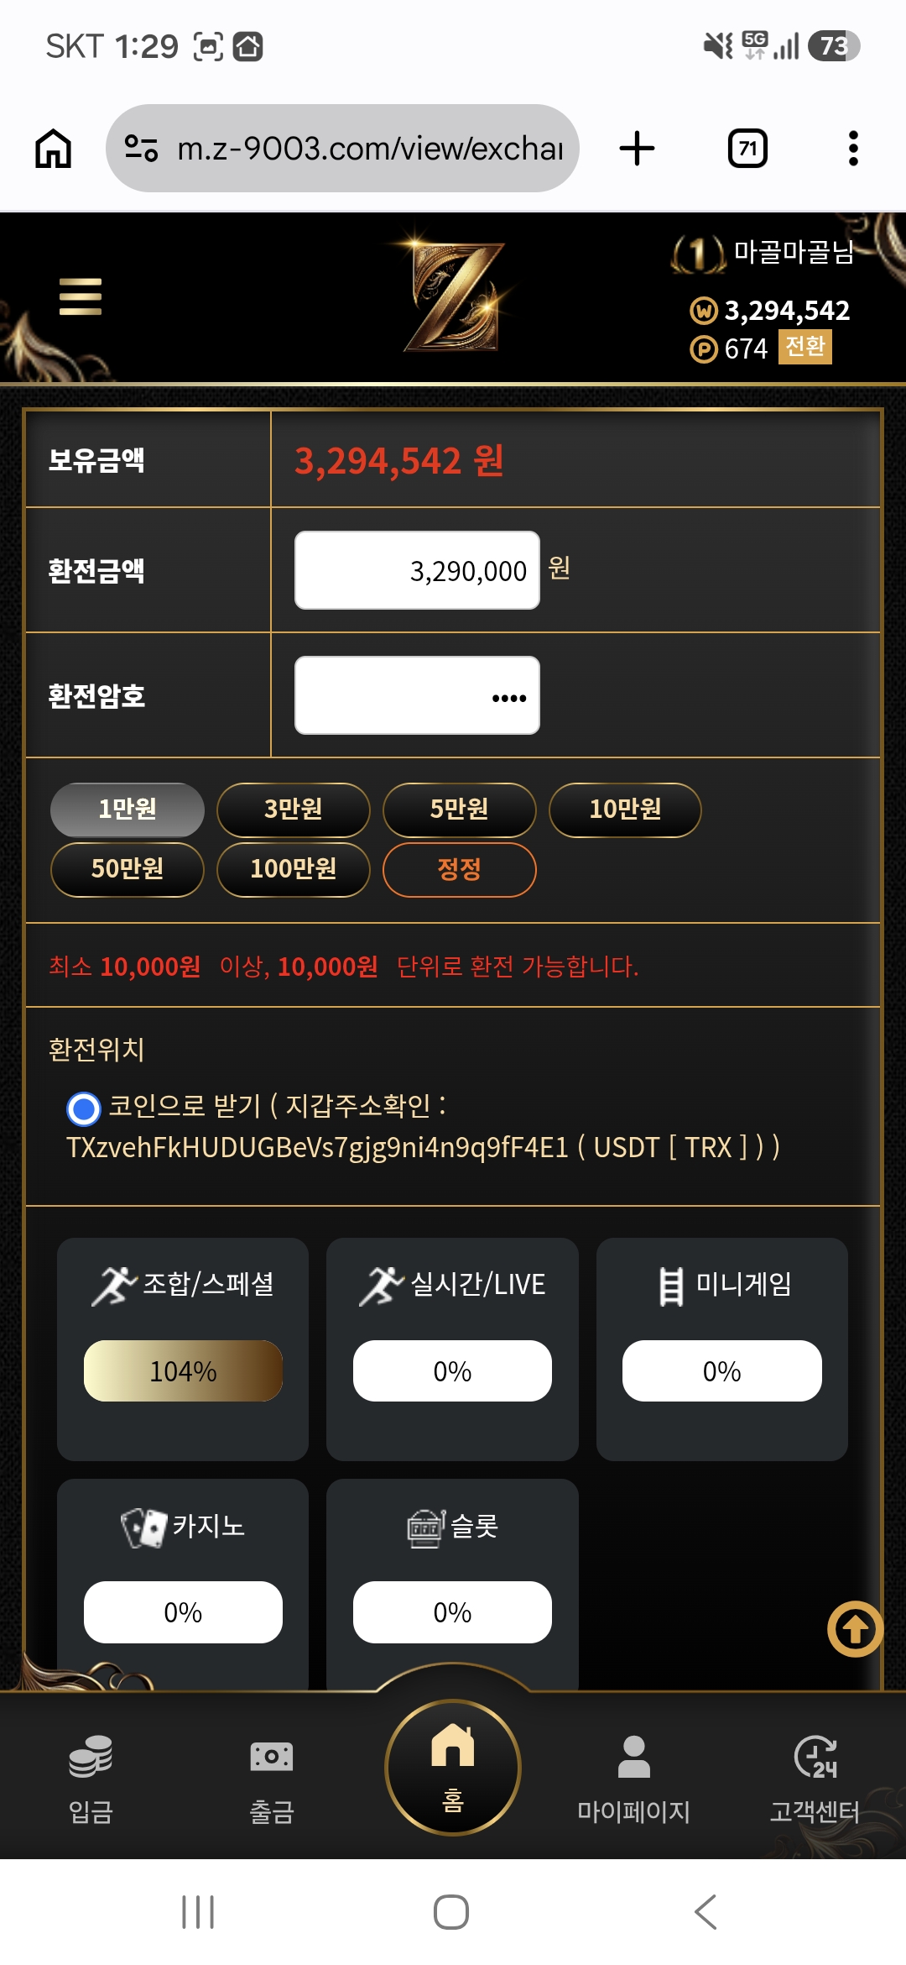Open browser three-dot overflow menu
Image resolution: width=906 pixels, height=1965 pixels.
[853, 149]
